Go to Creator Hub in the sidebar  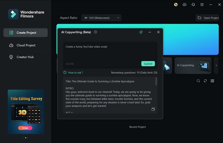pyautogui.click(x=25, y=57)
